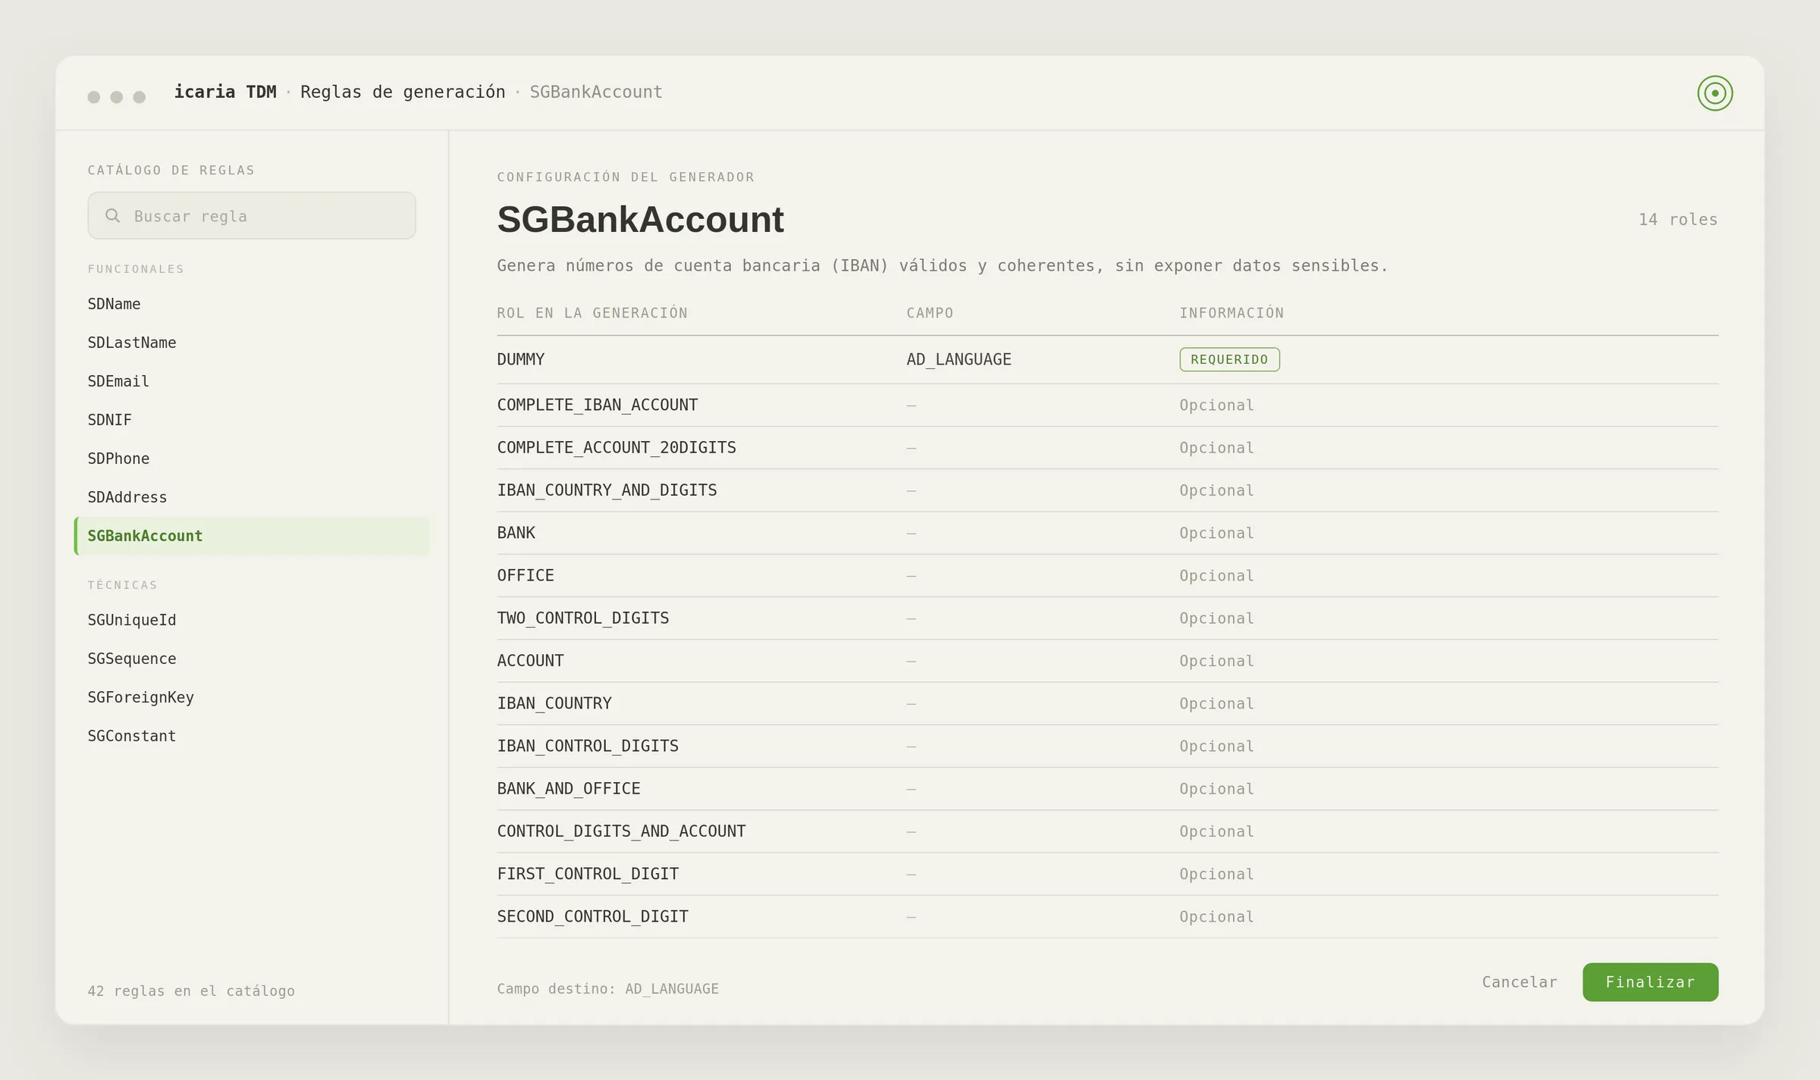Viewport: 1820px width, 1080px height.
Task: Select the BANK_AND_OFFICE role row
Action: tap(1107, 789)
